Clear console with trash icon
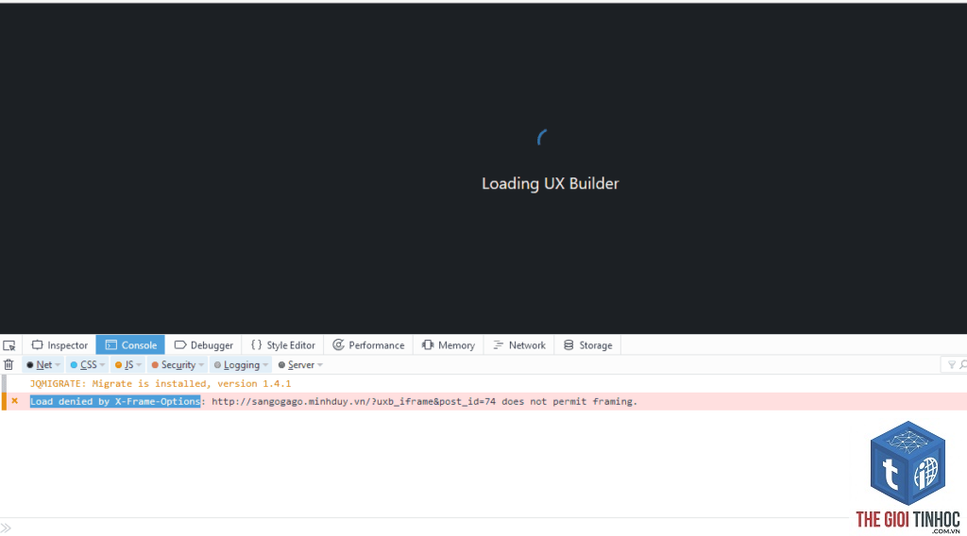 pos(8,365)
